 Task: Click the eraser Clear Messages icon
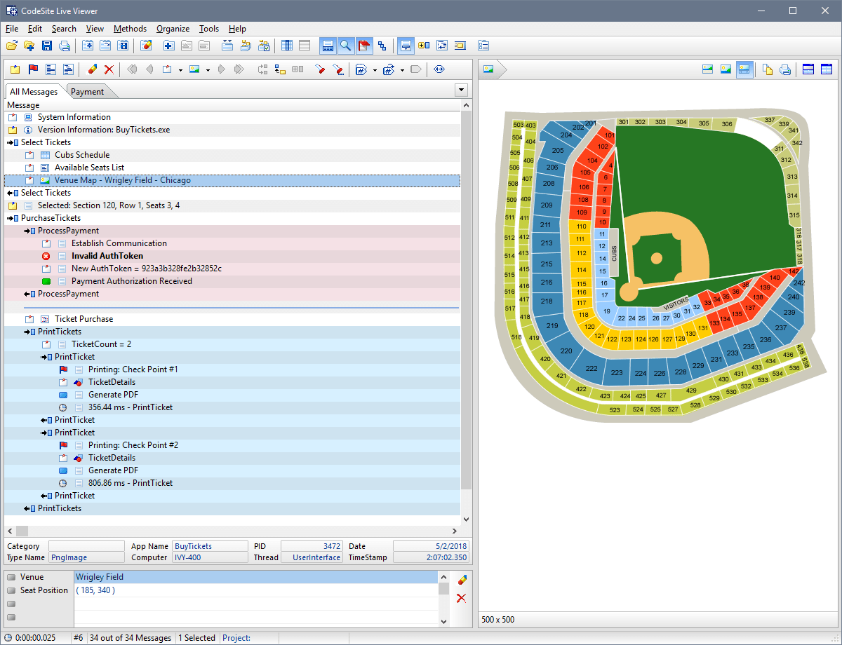[92, 69]
